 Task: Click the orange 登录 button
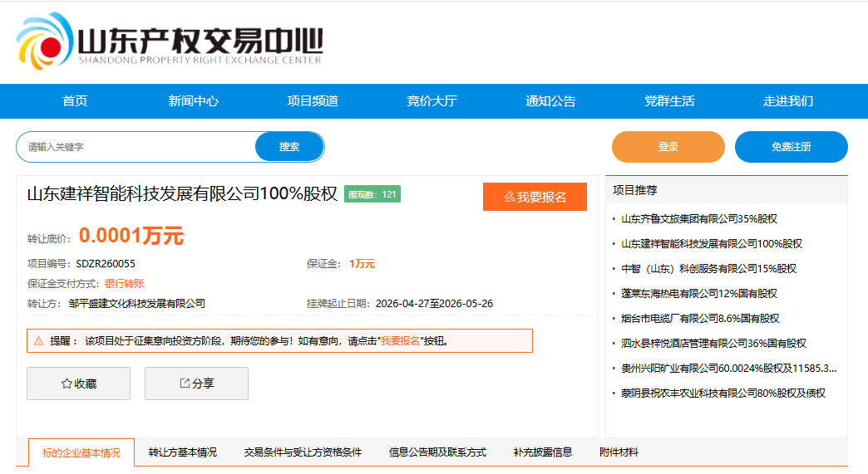[668, 147]
